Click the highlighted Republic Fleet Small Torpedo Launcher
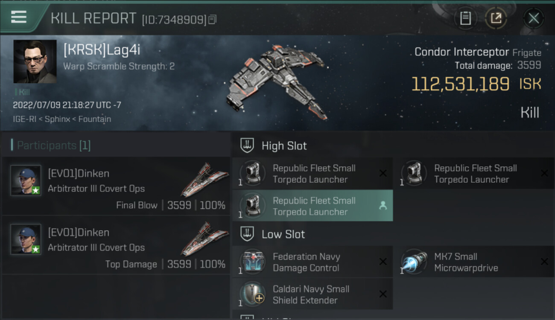Screen dimensions: 555x320 click(x=313, y=206)
